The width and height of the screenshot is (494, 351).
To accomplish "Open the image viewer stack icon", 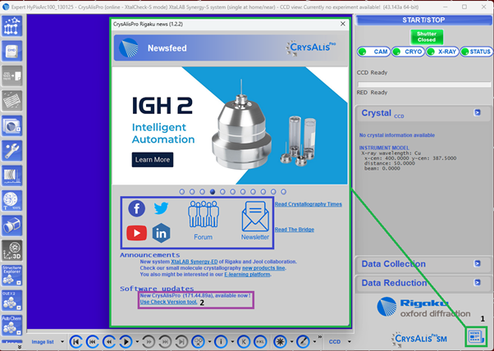I will coord(12,125).
